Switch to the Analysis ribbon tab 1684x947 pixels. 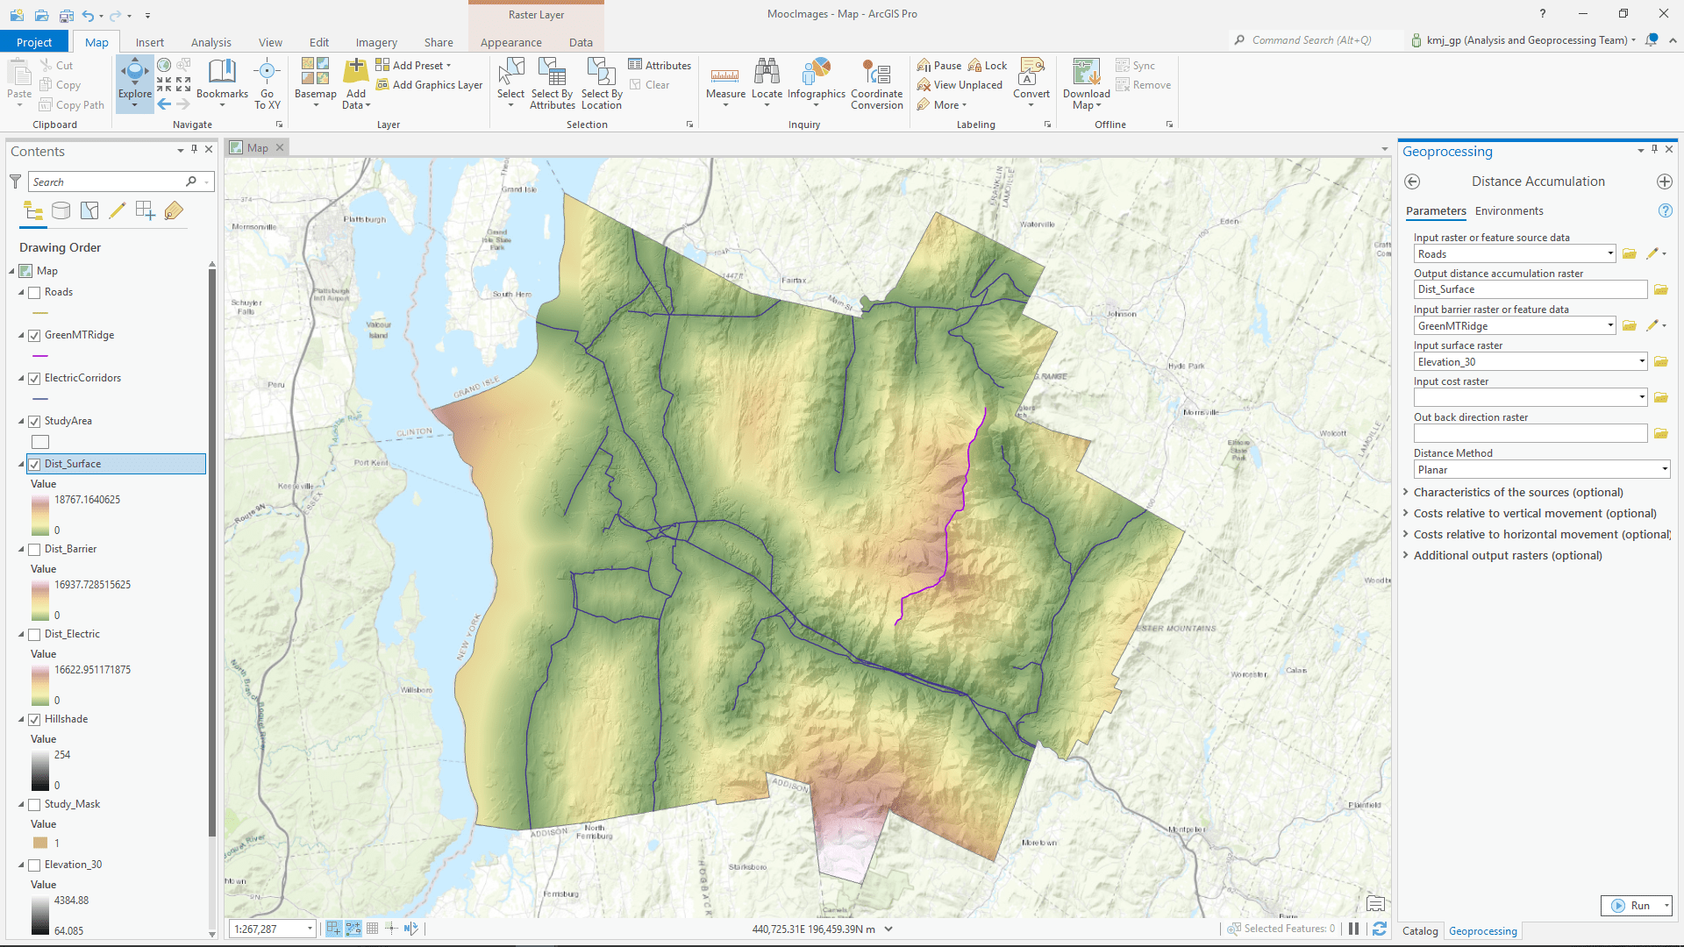pos(210,42)
